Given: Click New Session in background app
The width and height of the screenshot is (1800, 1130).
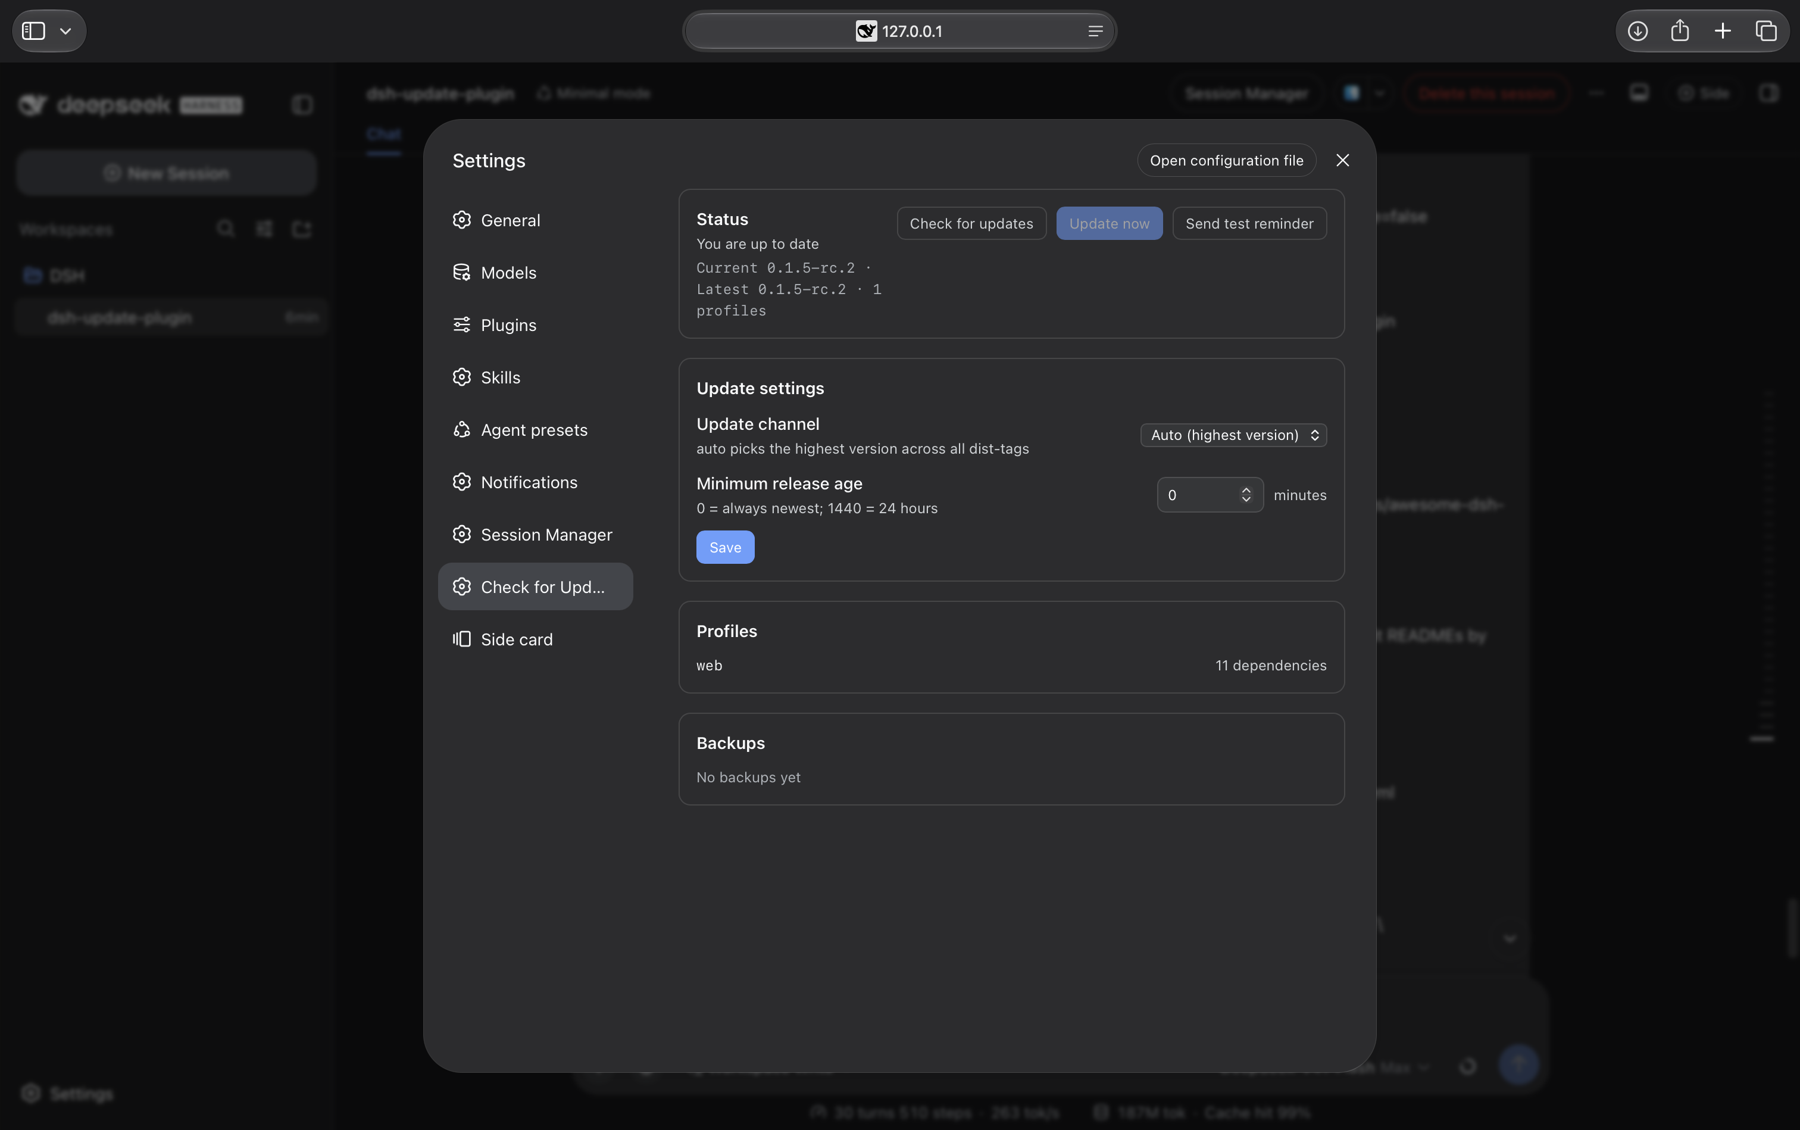Looking at the screenshot, I should [x=167, y=173].
